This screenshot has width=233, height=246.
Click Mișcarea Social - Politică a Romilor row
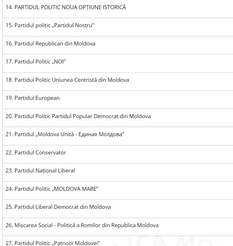tap(82, 225)
